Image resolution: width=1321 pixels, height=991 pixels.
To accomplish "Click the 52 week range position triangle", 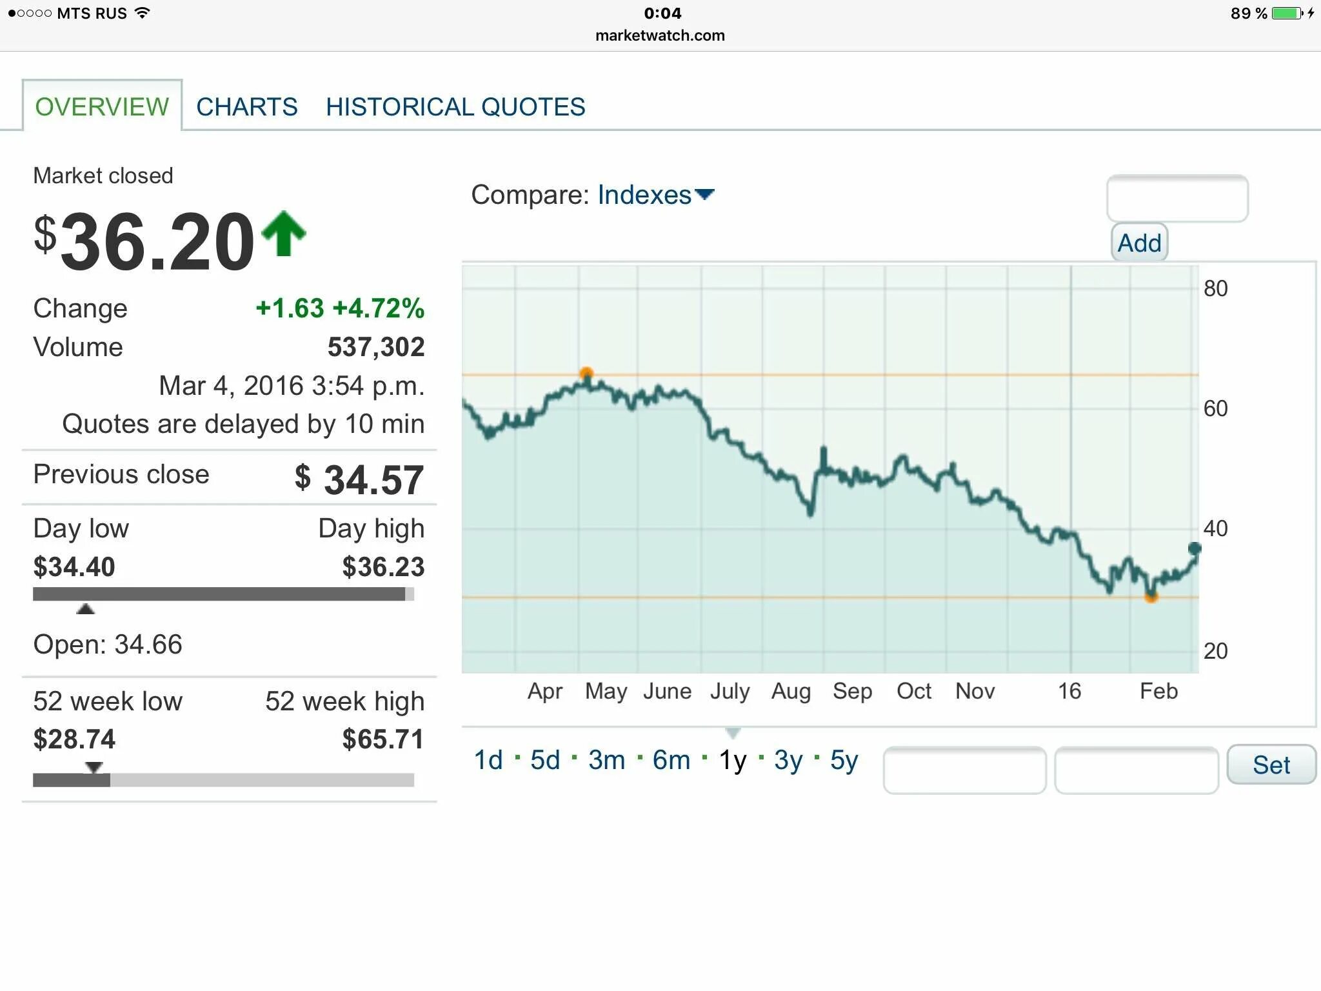I will coord(94,767).
